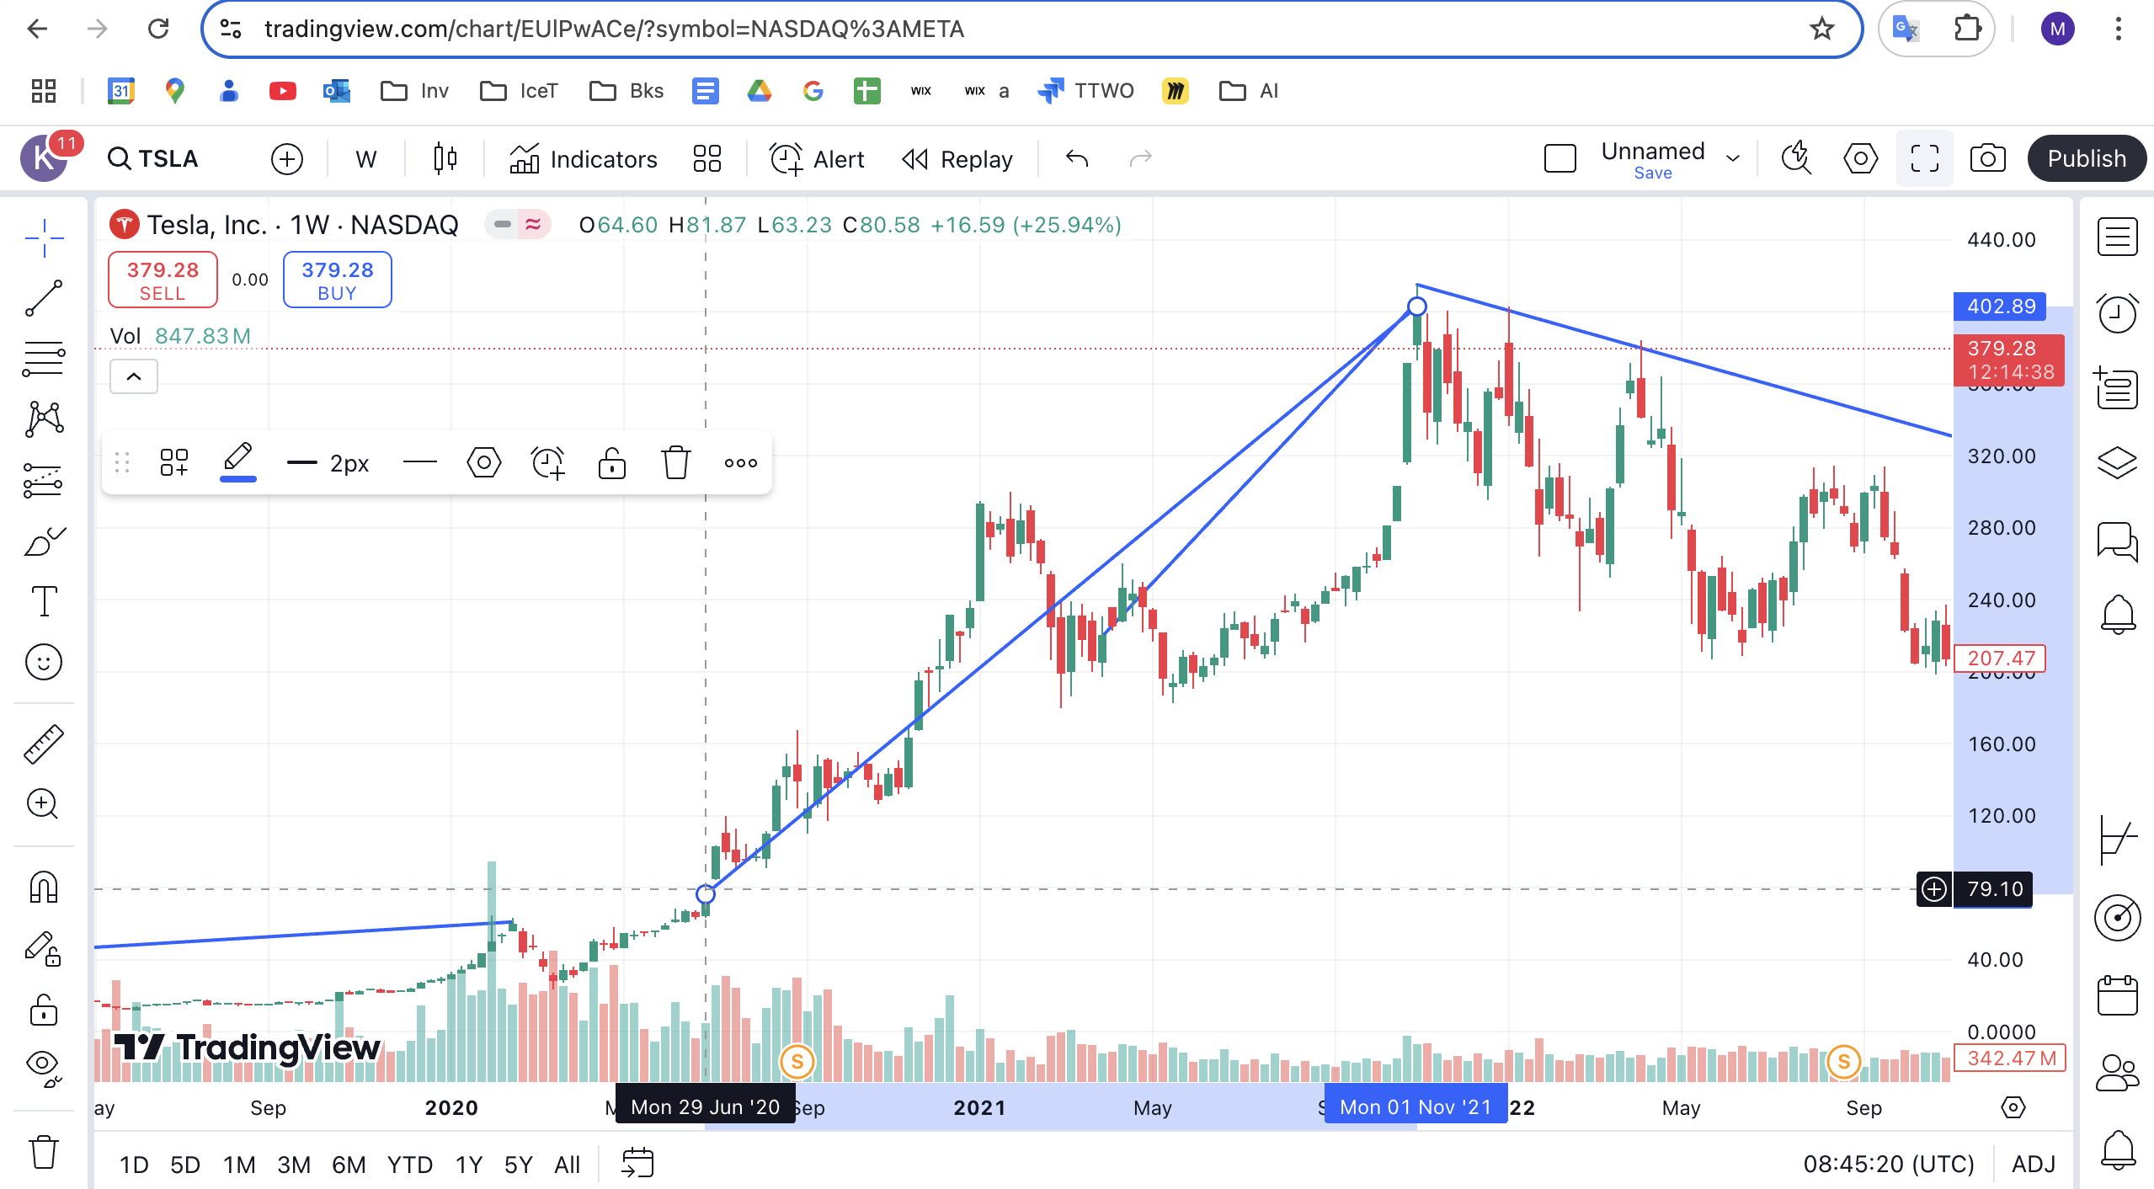Open the candlestick chart style menu
This screenshot has width=2154, height=1189.
tap(445, 158)
